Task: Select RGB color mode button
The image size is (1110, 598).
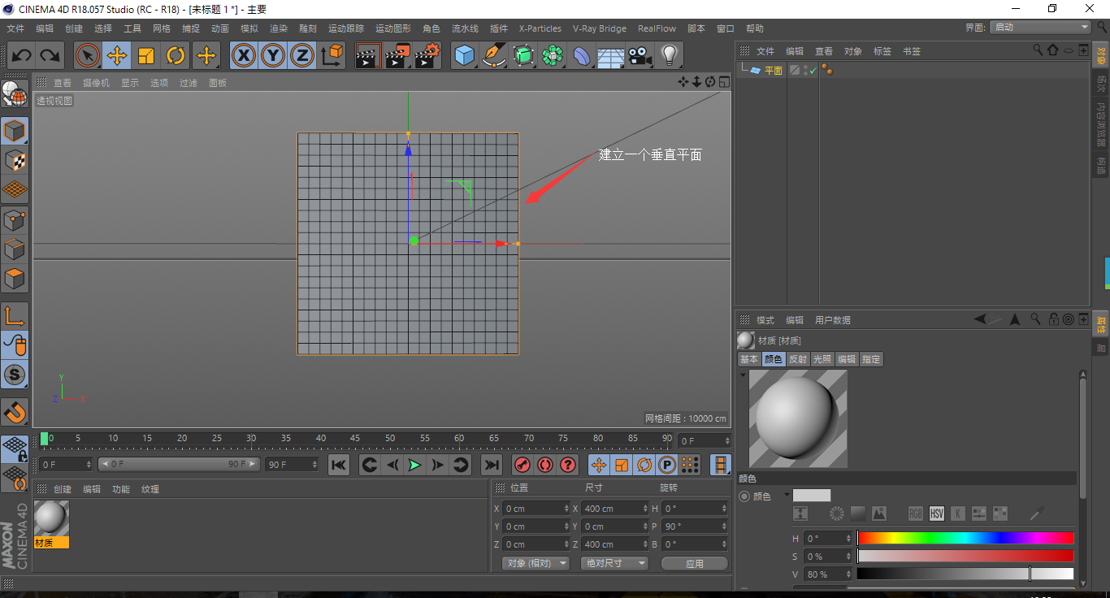Action: point(916,513)
